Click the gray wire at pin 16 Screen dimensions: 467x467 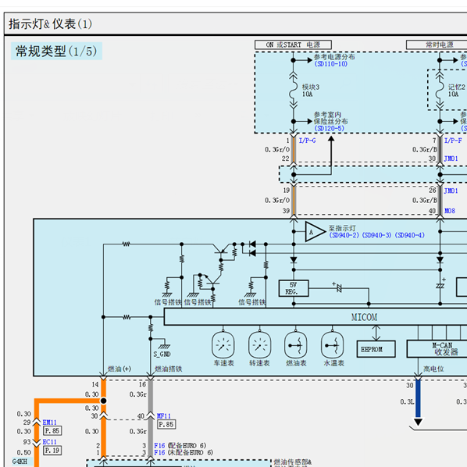(151, 396)
